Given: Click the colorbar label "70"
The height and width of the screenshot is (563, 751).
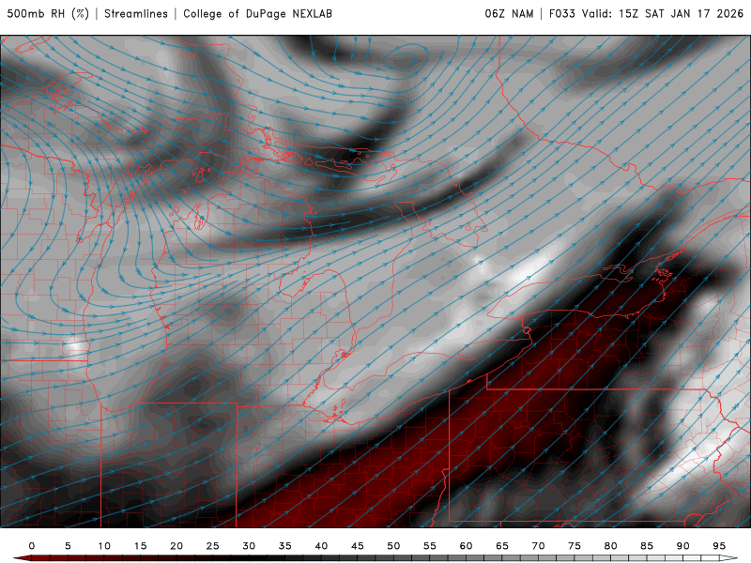Looking at the screenshot, I should click(538, 546).
